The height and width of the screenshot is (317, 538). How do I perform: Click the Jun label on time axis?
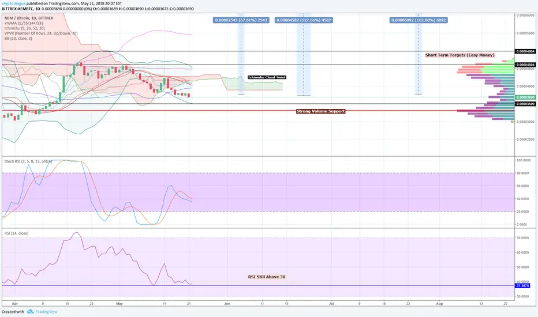[227, 304]
